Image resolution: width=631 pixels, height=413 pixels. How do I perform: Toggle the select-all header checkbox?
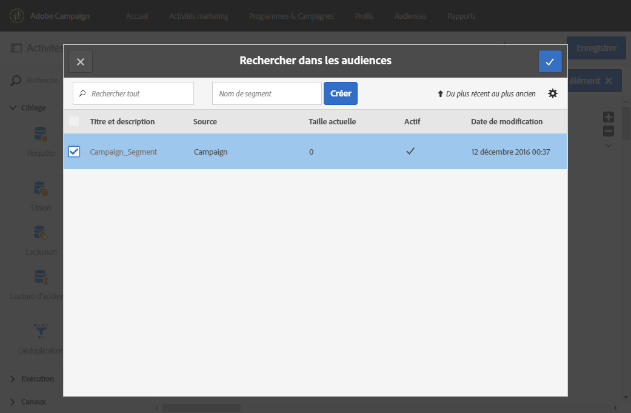click(x=74, y=121)
